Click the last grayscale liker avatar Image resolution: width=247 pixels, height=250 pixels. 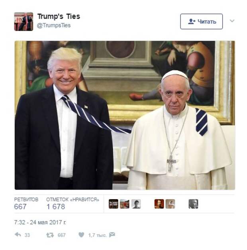point(193,204)
